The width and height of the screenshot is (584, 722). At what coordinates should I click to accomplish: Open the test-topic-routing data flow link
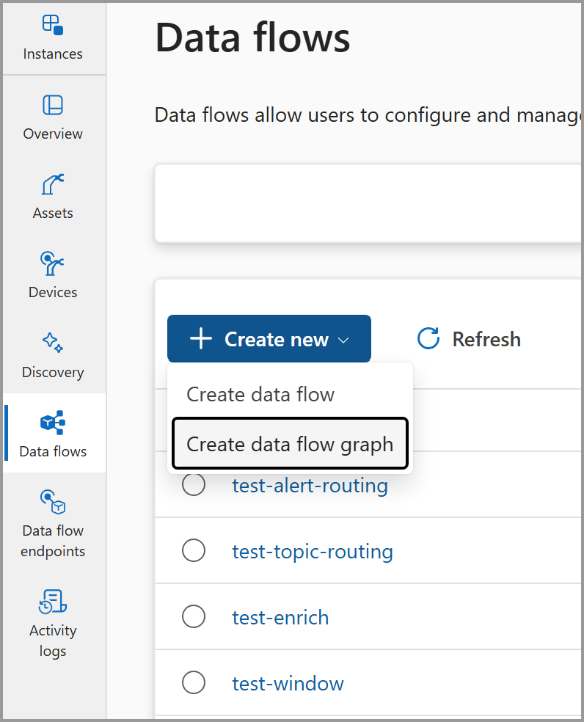313,552
